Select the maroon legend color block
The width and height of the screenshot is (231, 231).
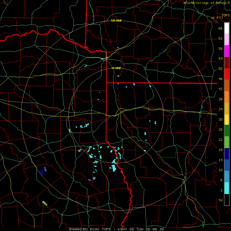(x=227, y=63)
